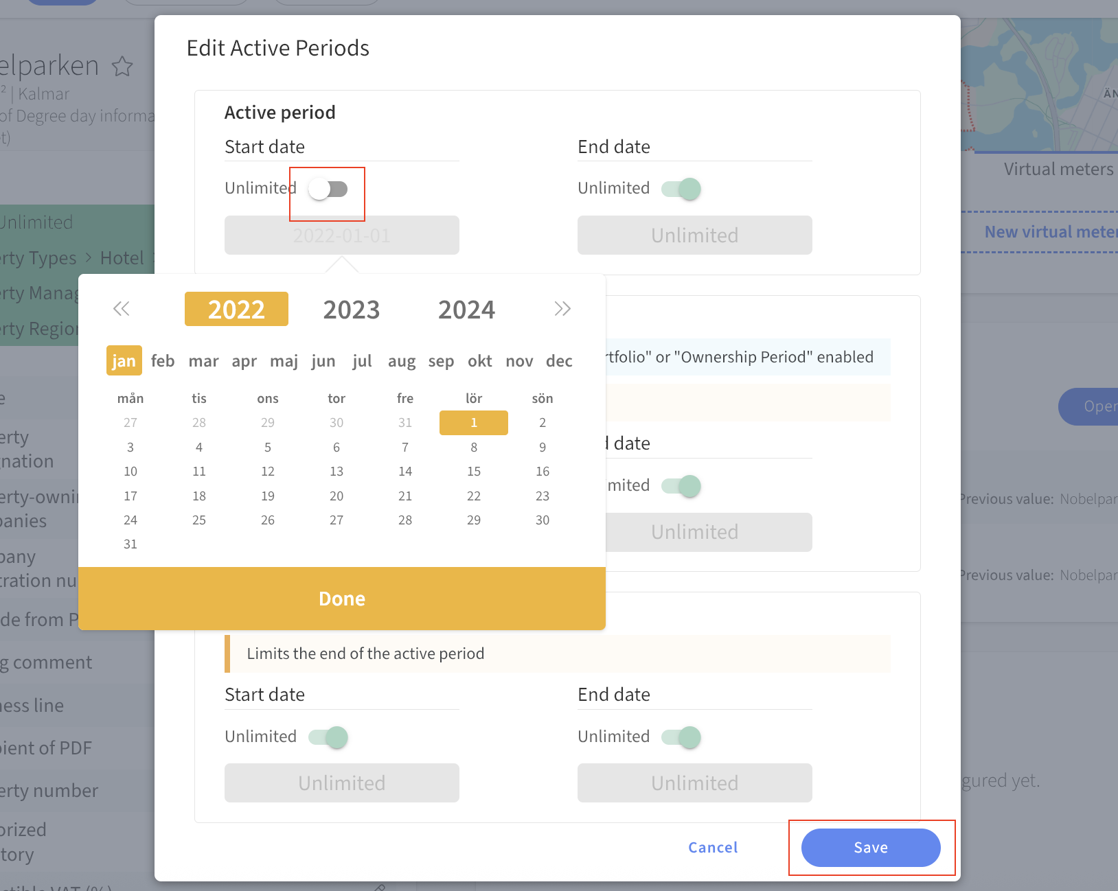1118x891 pixels.
Task: Click the Done button in date picker
Action: tap(342, 599)
